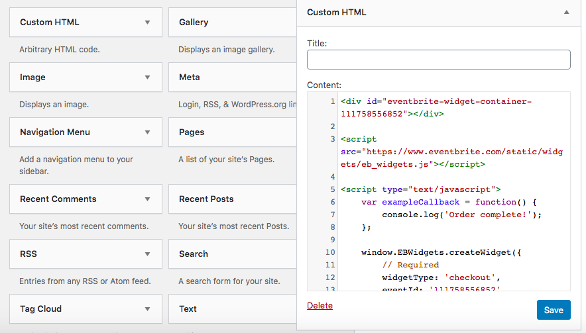Click the Title input field
Image resolution: width=586 pixels, height=333 pixels.
[439, 60]
